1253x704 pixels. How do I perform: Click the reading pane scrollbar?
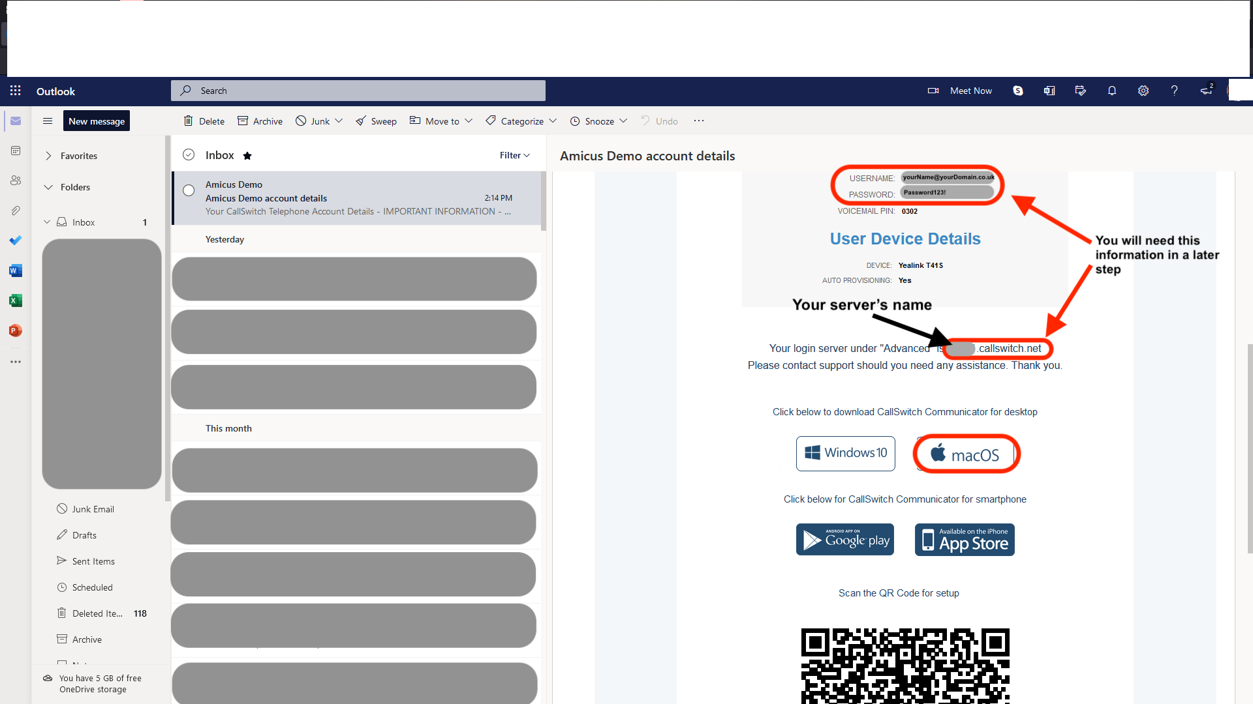pos(1249,450)
